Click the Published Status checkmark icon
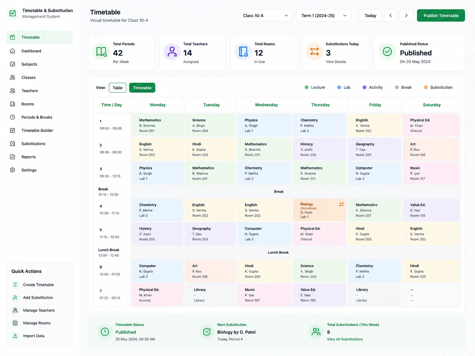The height and width of the screenshot is (356, 475). (387, 52)
